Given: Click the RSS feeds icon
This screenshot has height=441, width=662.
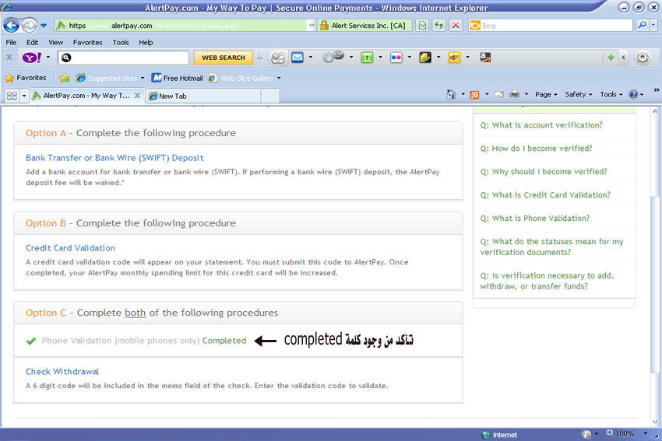Looking at the screenshot, I should tap(474, 94).
